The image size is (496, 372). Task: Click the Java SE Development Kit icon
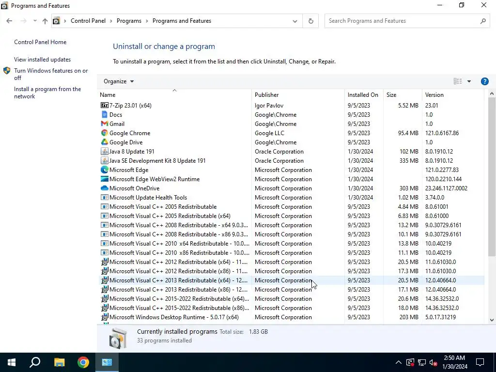pyautogui.click(x=105, y=160)
